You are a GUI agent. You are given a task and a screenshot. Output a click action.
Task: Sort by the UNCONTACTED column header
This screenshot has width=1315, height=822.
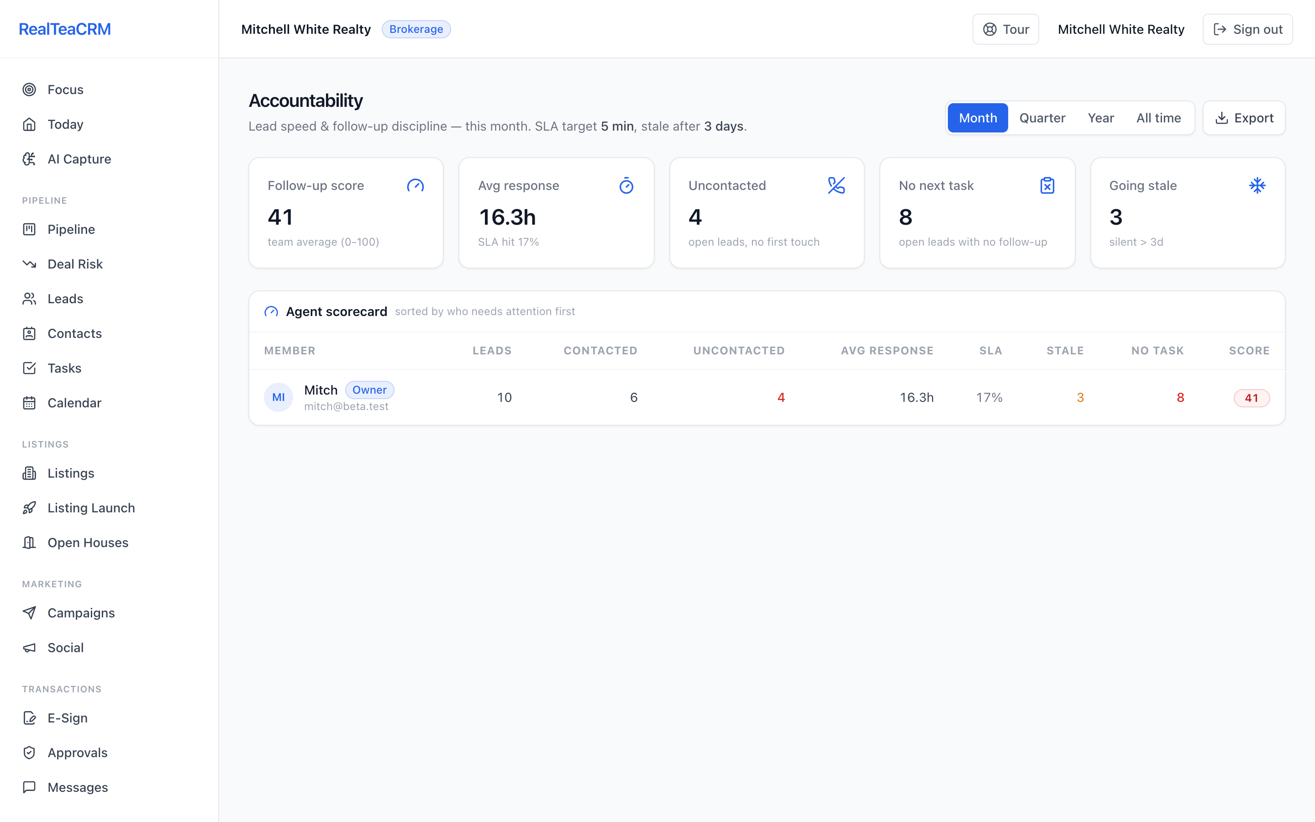[739, 351]
